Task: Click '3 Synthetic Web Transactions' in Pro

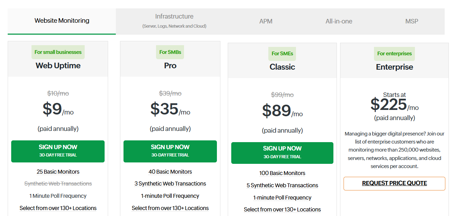Action: [x=170, y=184]
